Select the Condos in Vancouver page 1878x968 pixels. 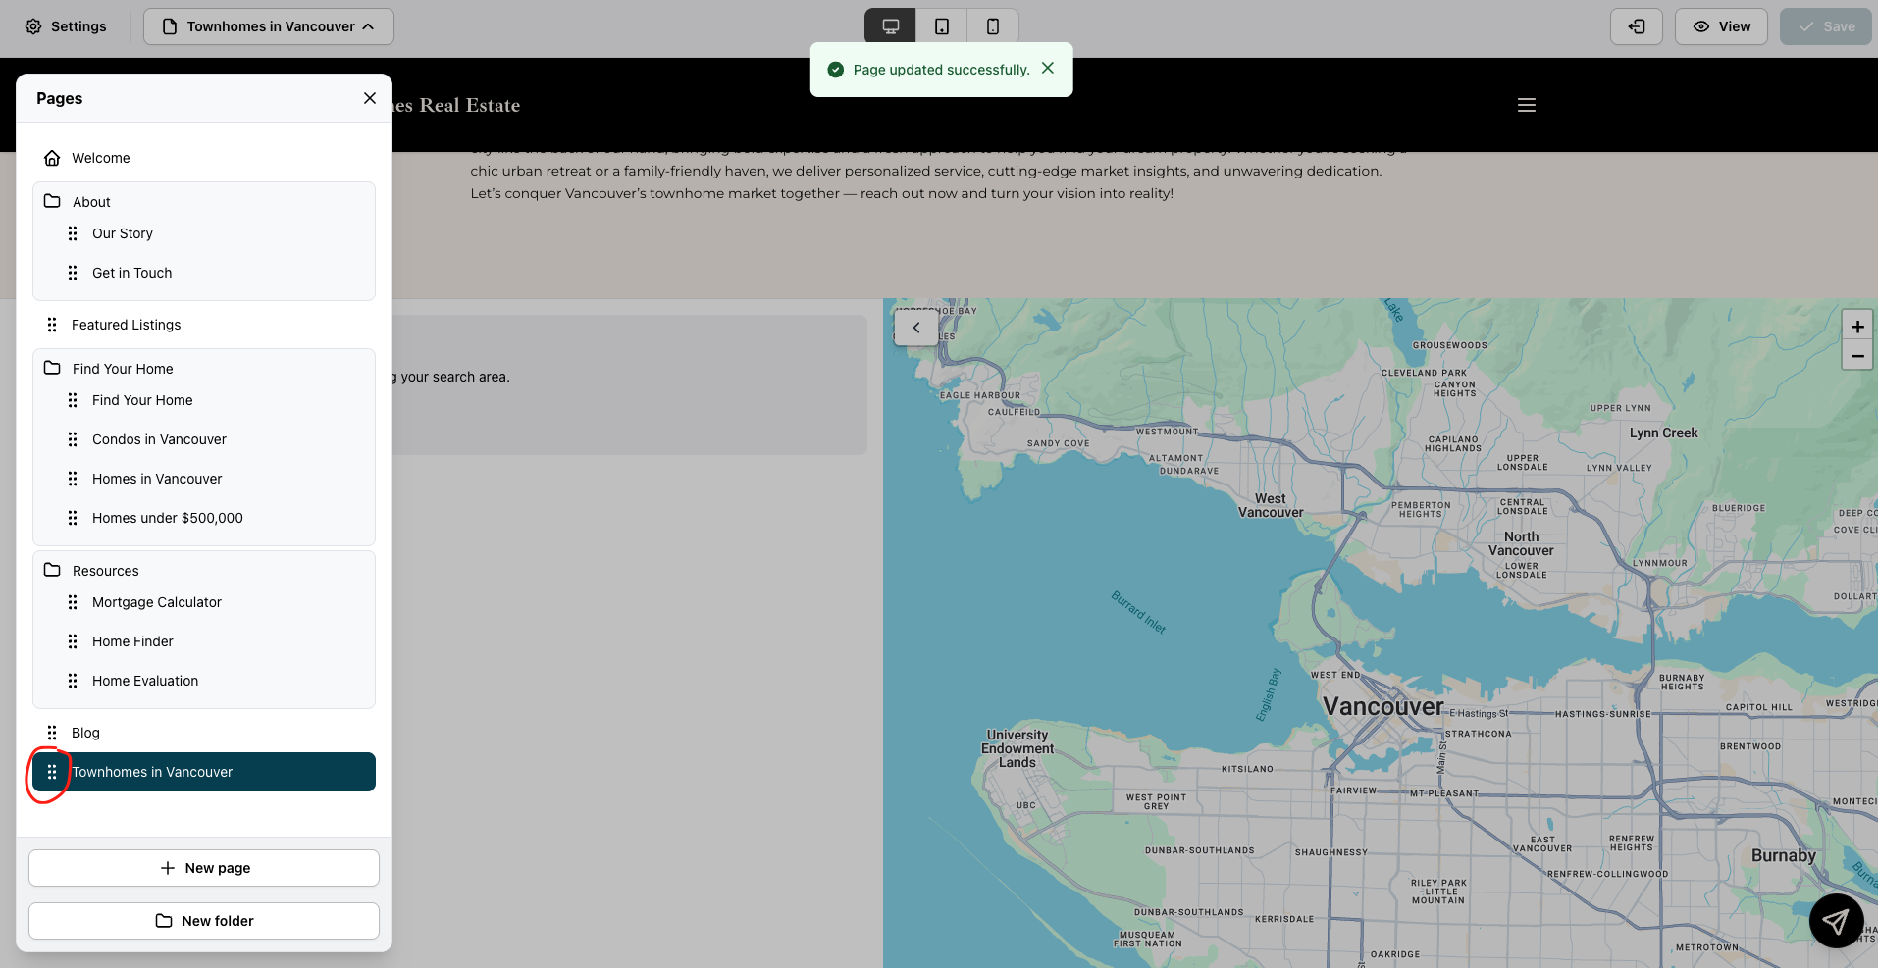click(159, 439)
